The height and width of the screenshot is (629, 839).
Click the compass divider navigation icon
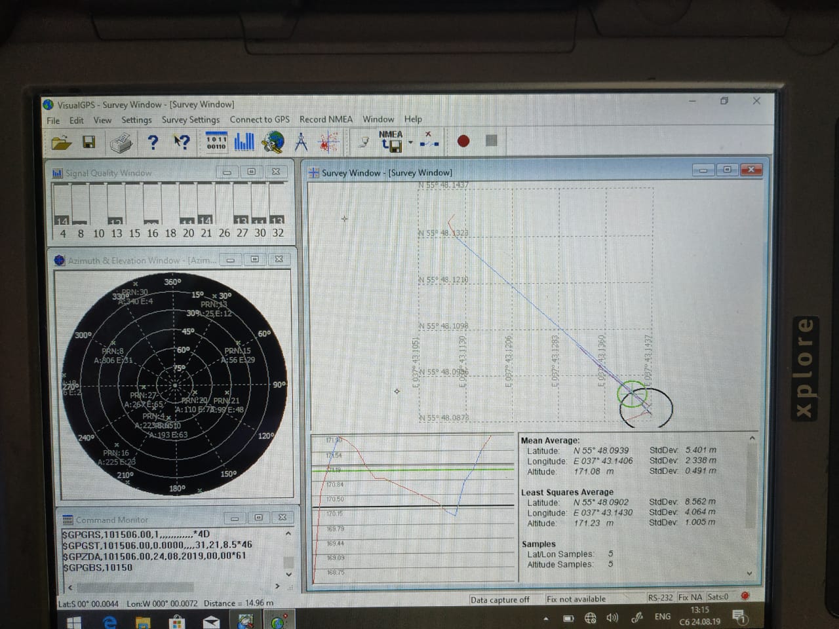[x=301, y=142]
